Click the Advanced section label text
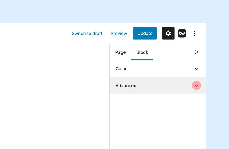The image size is (229, 149). tap(126, 86)
